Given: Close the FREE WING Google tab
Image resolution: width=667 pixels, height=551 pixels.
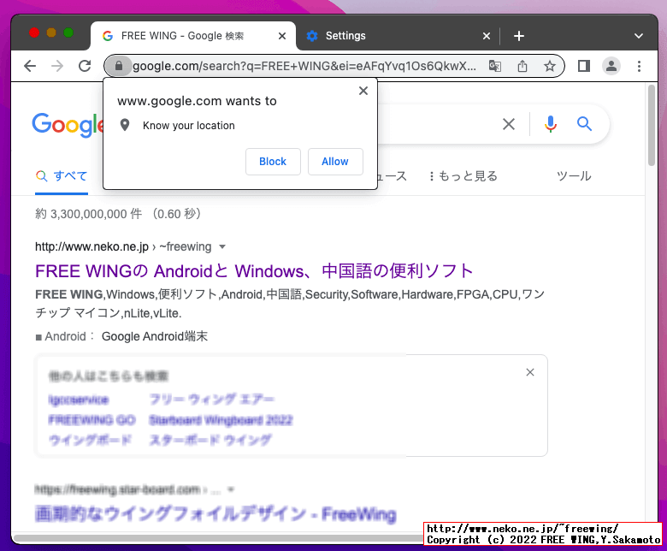Looking at the screenshot, I should click(282, 36).
